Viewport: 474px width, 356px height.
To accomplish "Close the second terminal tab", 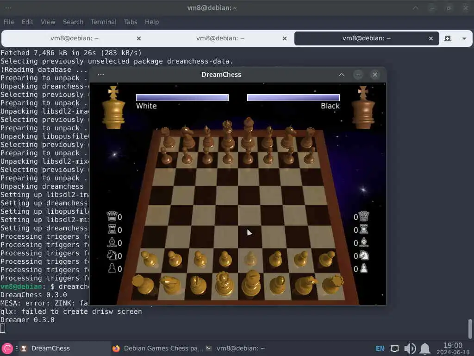I will (285, 38).
